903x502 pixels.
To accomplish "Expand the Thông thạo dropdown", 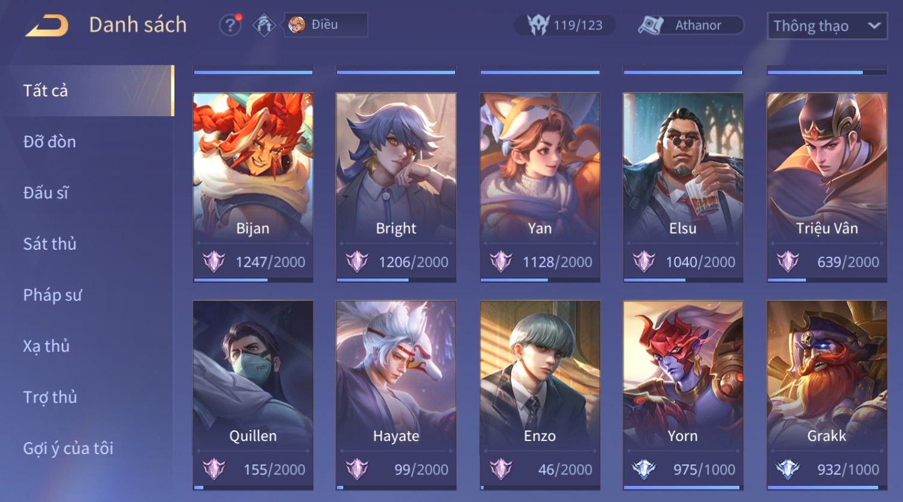I will (x=827, y=26).
